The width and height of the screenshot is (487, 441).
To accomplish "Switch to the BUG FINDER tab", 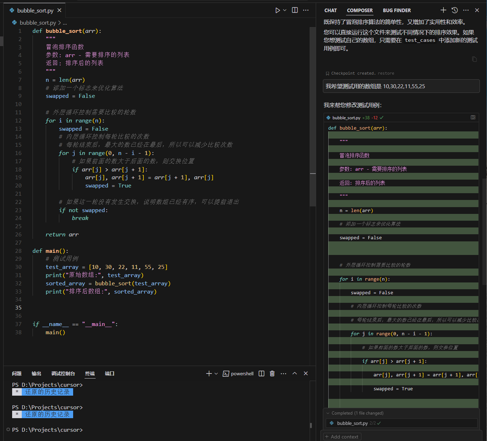I will click(397, 10).
